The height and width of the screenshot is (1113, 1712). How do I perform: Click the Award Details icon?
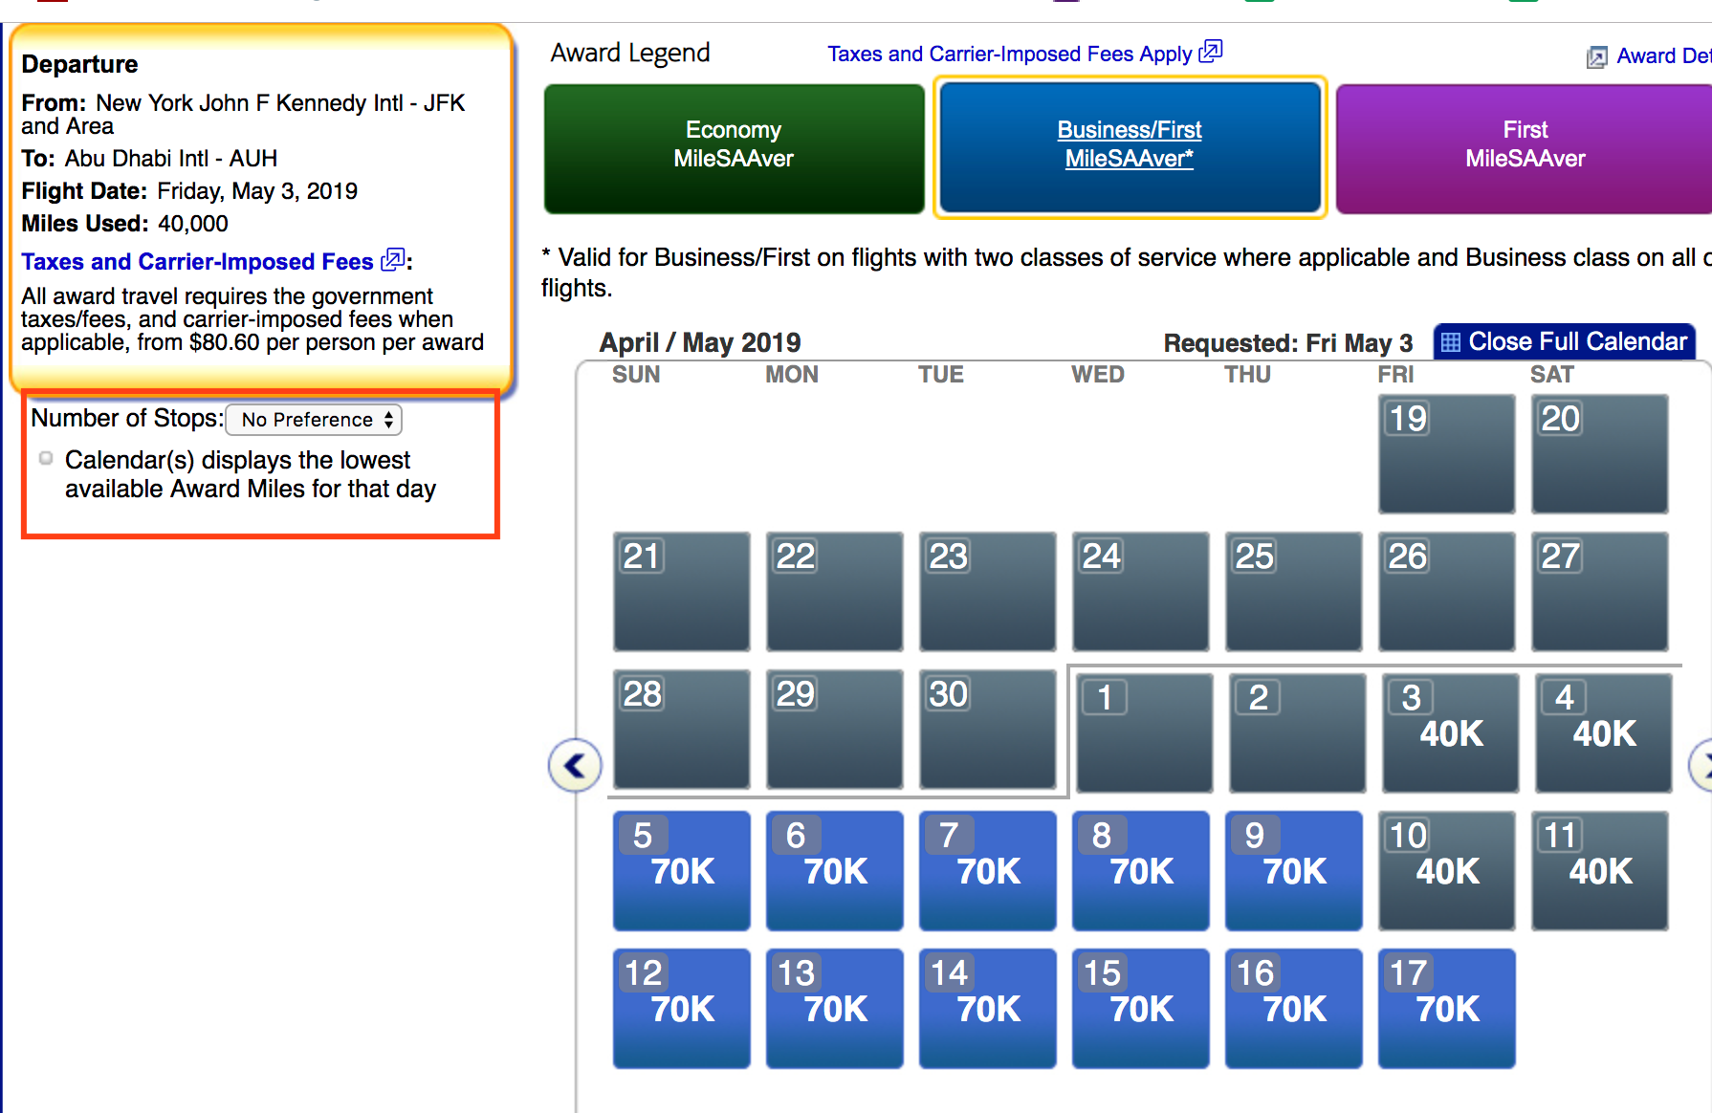(1597, 57)
